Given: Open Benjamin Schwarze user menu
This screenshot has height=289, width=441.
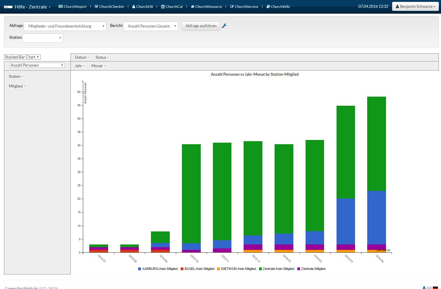Looking at the screenshot, I should pos(415,6).
